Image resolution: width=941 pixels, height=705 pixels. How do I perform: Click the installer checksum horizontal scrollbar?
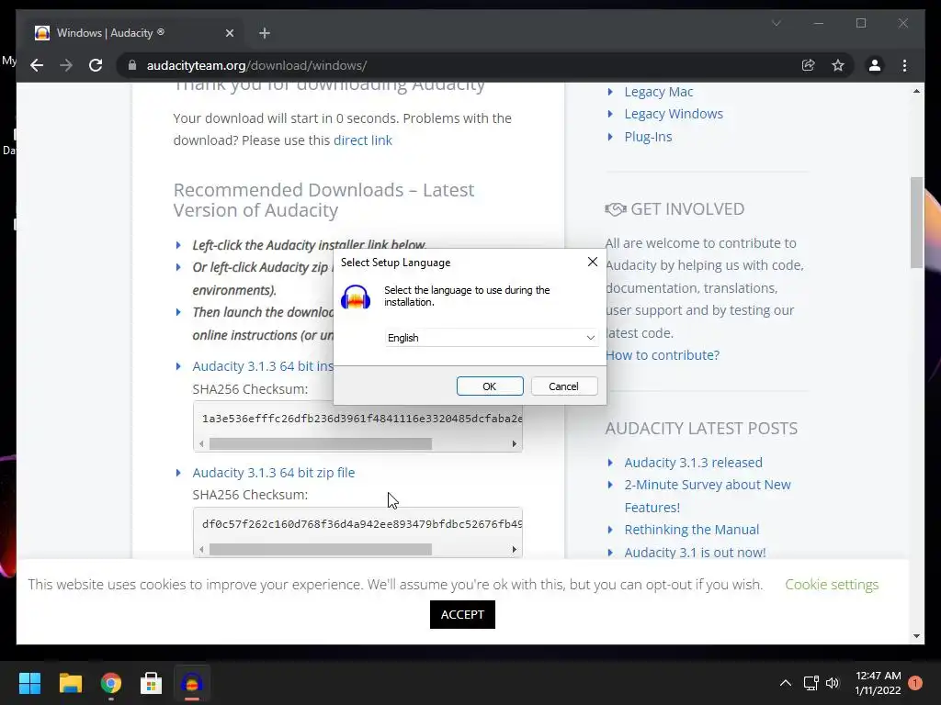click(x=321, y=443)
